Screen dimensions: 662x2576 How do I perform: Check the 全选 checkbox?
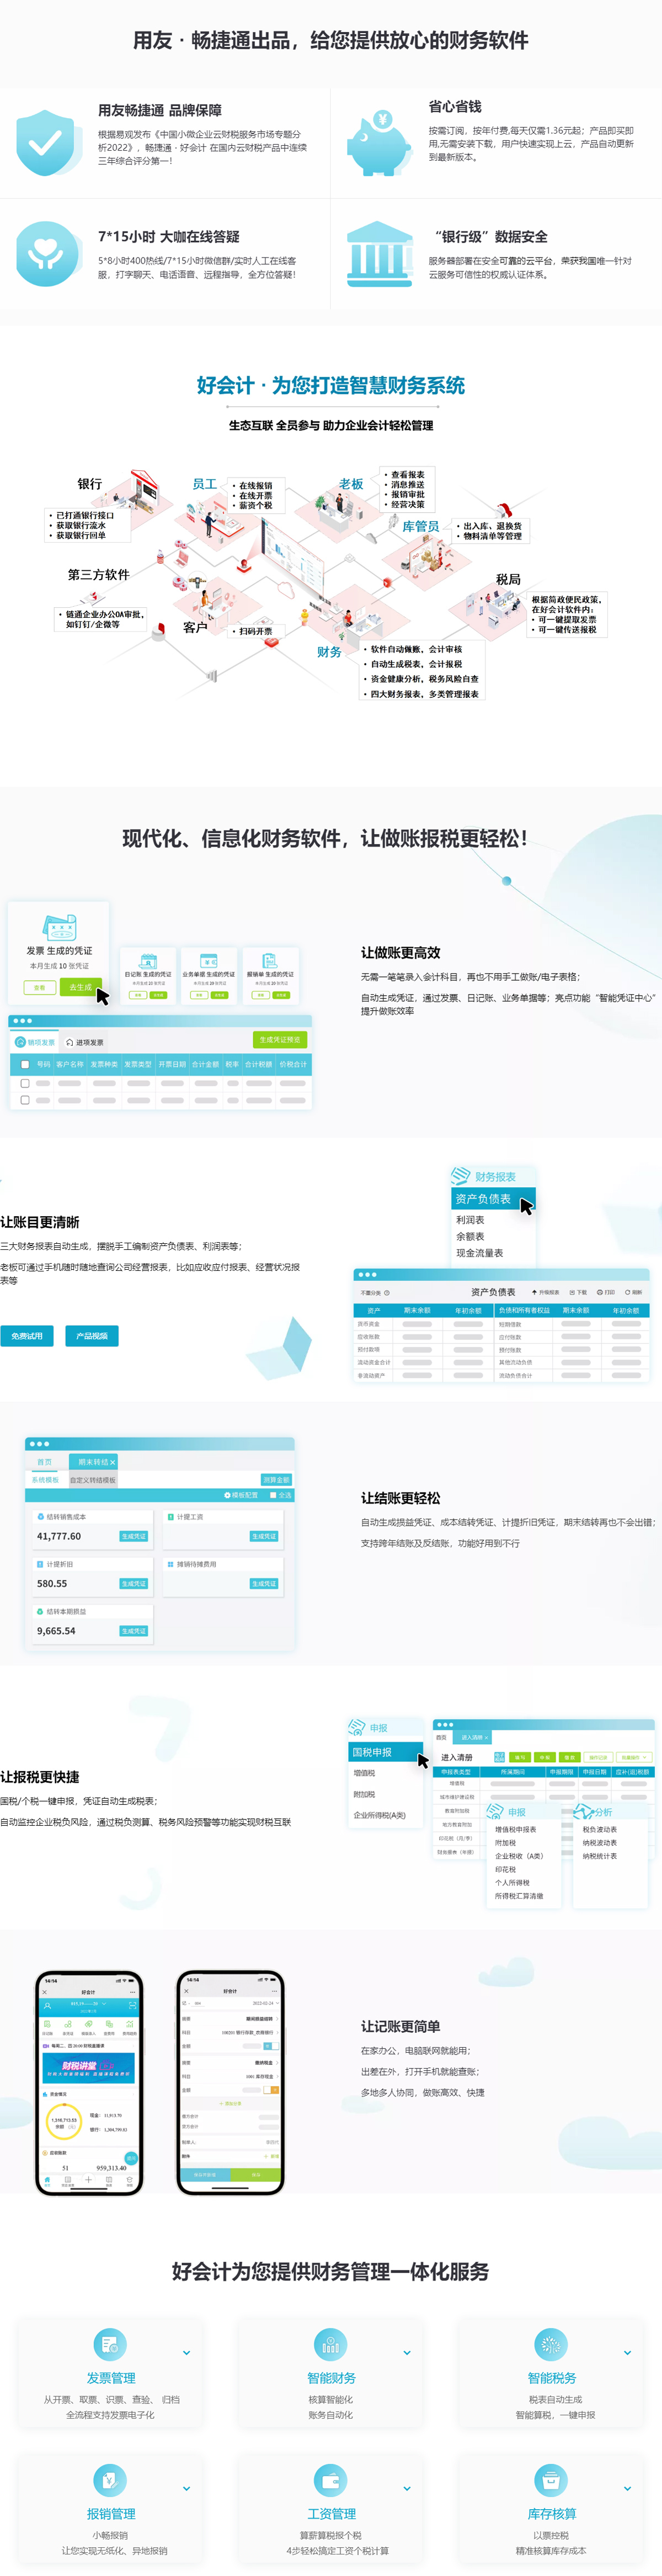pos(273,1495)
